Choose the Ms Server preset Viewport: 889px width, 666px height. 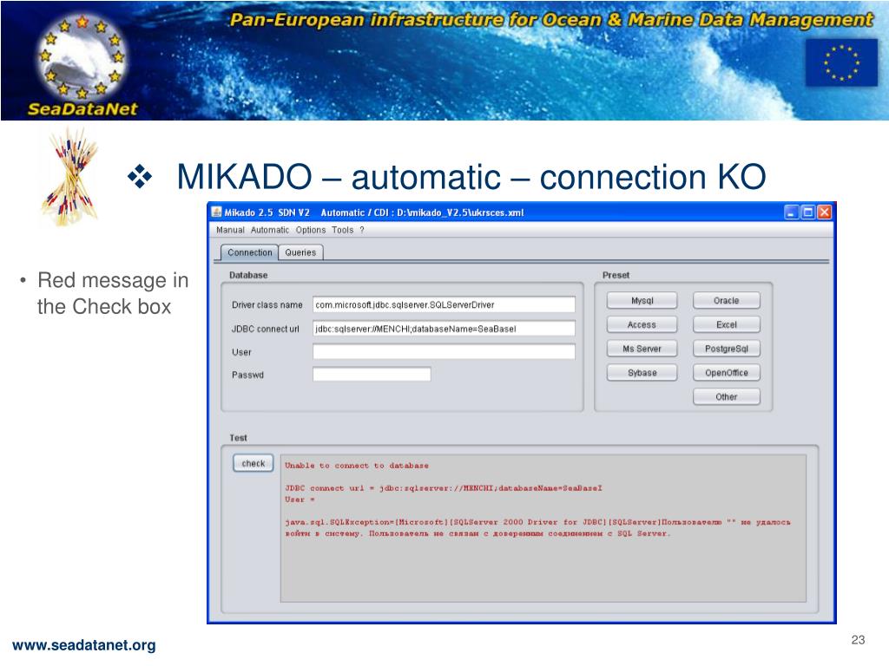tap(642, 349)
